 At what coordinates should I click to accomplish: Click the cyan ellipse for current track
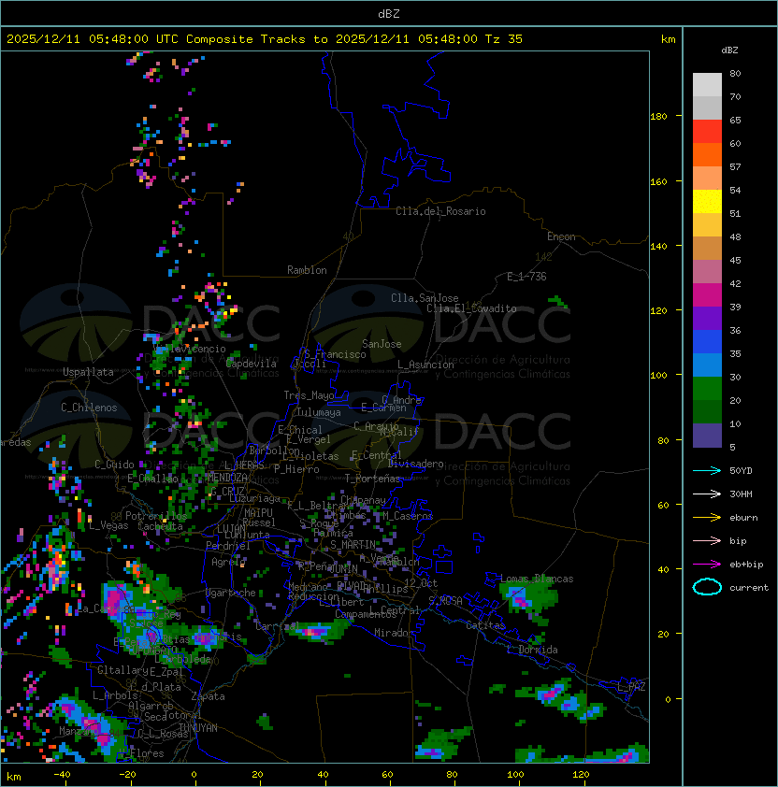pos(707,587)
